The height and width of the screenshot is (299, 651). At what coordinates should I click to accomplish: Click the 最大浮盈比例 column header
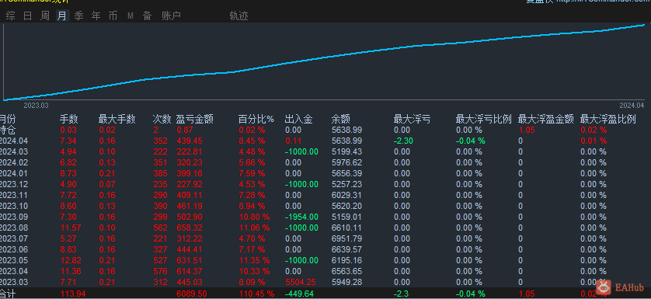click(x=608, y=120)
